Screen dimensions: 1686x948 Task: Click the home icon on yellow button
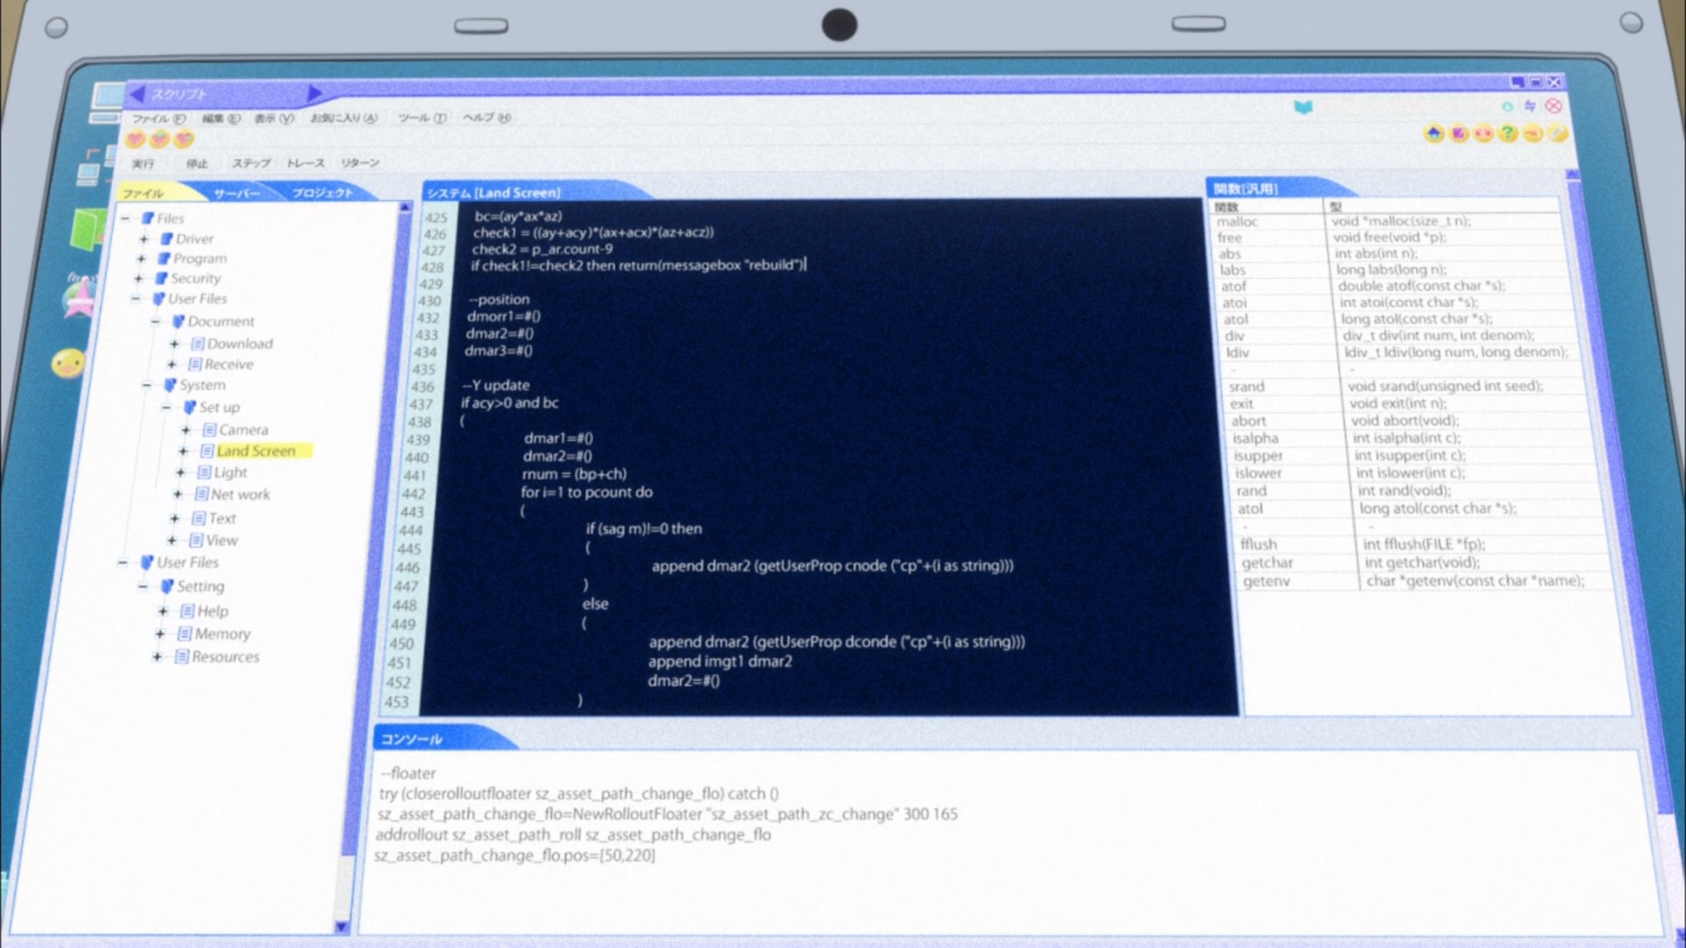[1434, 133]
